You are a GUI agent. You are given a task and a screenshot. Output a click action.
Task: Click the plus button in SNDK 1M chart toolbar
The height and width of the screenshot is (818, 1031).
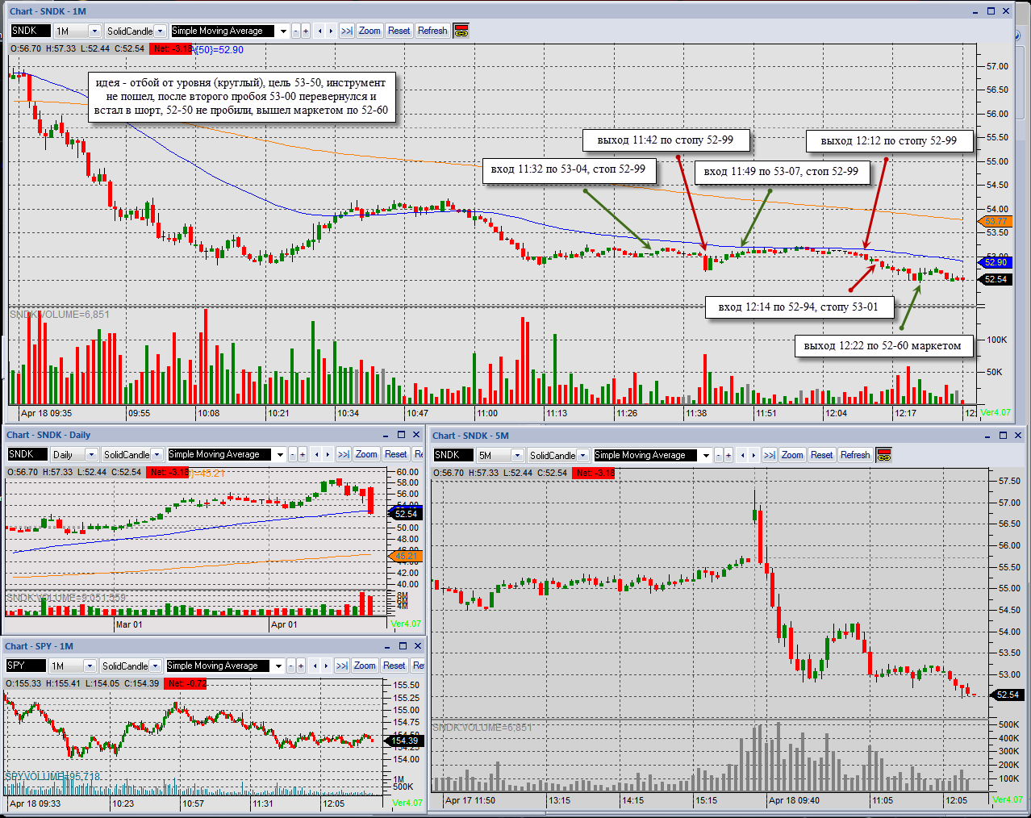306,31
